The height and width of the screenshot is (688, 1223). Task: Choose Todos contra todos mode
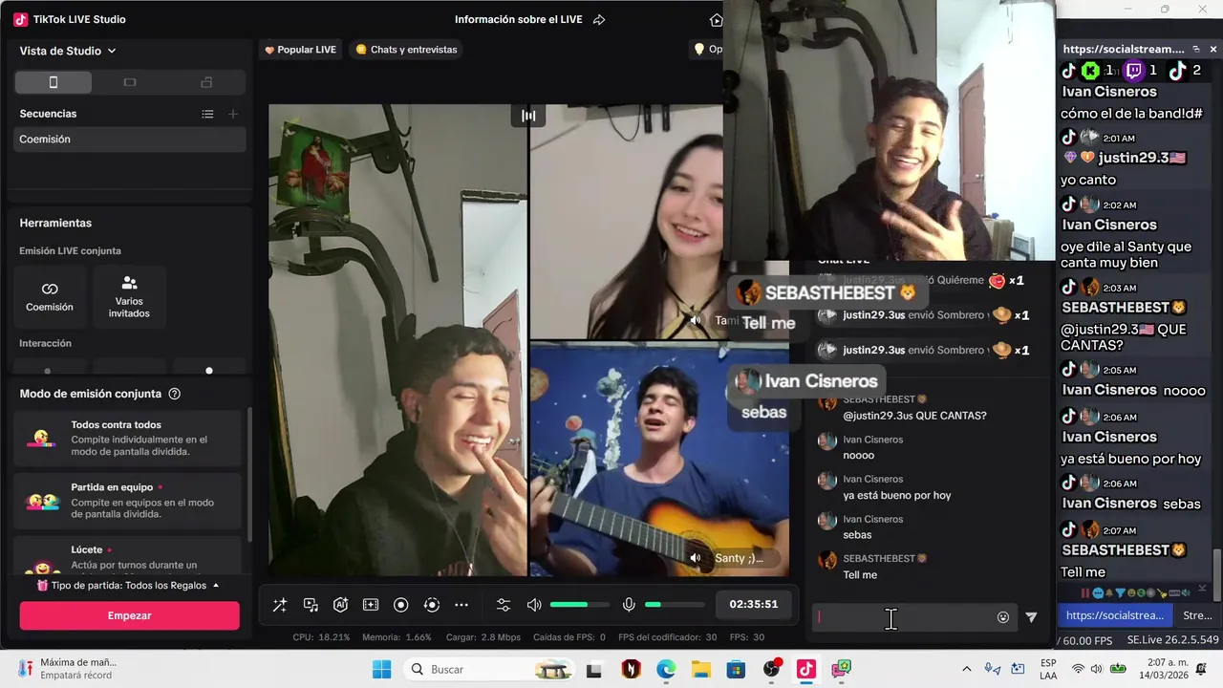point(129,439)
